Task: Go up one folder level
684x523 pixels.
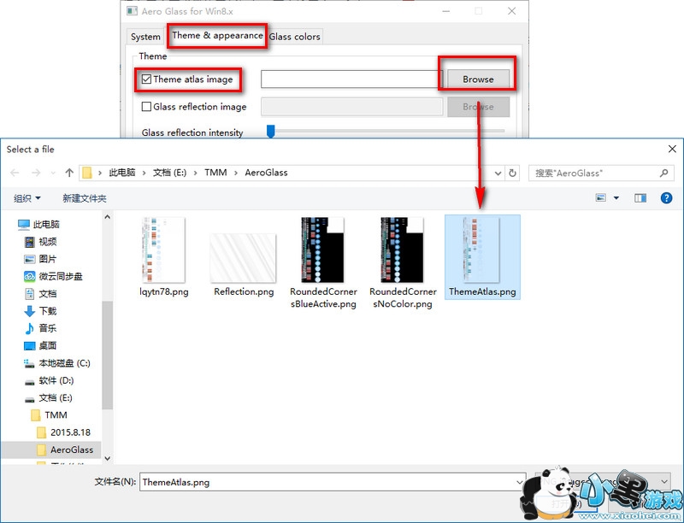Action: pos(69,173)
